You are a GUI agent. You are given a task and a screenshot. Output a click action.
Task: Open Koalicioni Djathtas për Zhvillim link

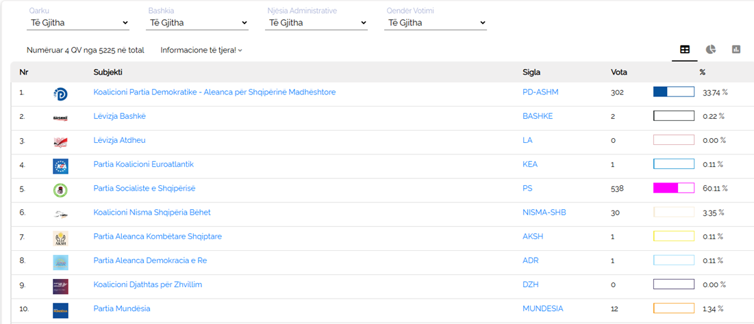coord(148,284)
